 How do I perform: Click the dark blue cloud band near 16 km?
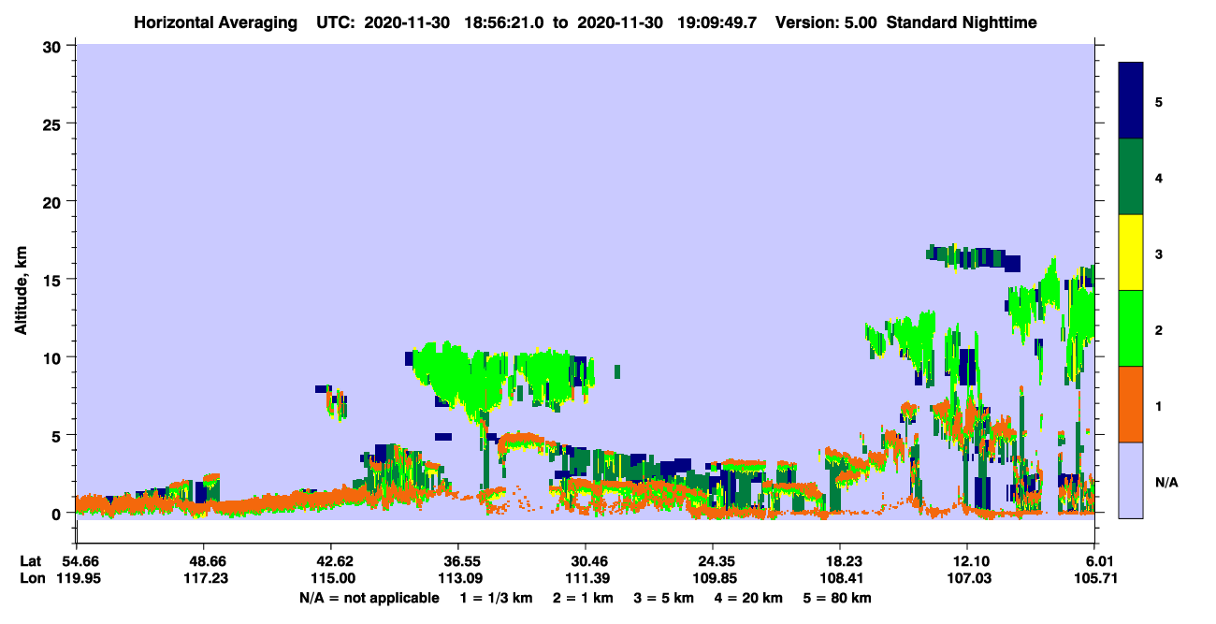click(973, 256)
